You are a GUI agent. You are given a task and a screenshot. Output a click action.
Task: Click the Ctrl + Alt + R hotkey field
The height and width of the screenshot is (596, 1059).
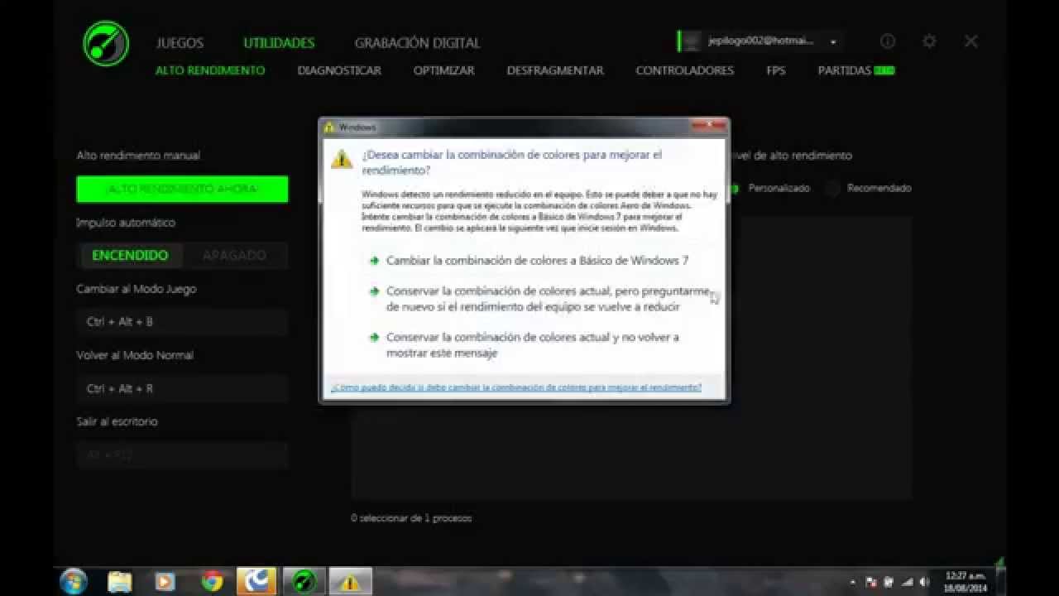(182, 388)
